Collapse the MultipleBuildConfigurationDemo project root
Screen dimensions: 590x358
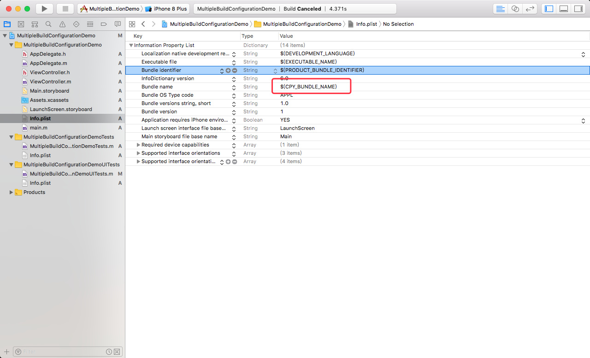pyautogui.click(x=5, y=35)
